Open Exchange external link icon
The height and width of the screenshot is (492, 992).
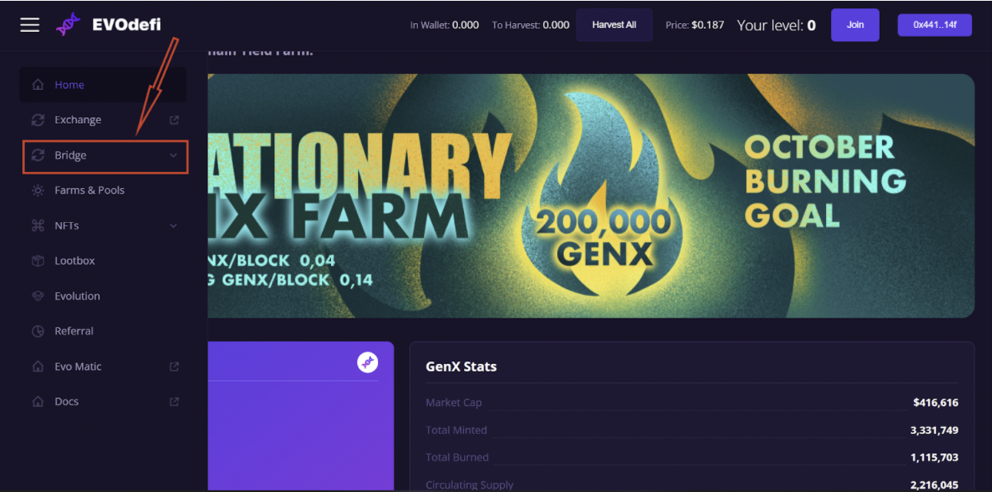[x=174, y=120]
